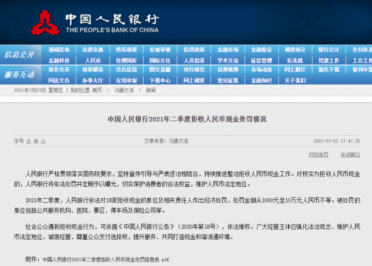Image resolution: width=372 pixels, height=266 pixels.
Task: Click the article title 中国人民银行2021年二季度拒收人民币现金处罚情况
Action: click(187, 119)
